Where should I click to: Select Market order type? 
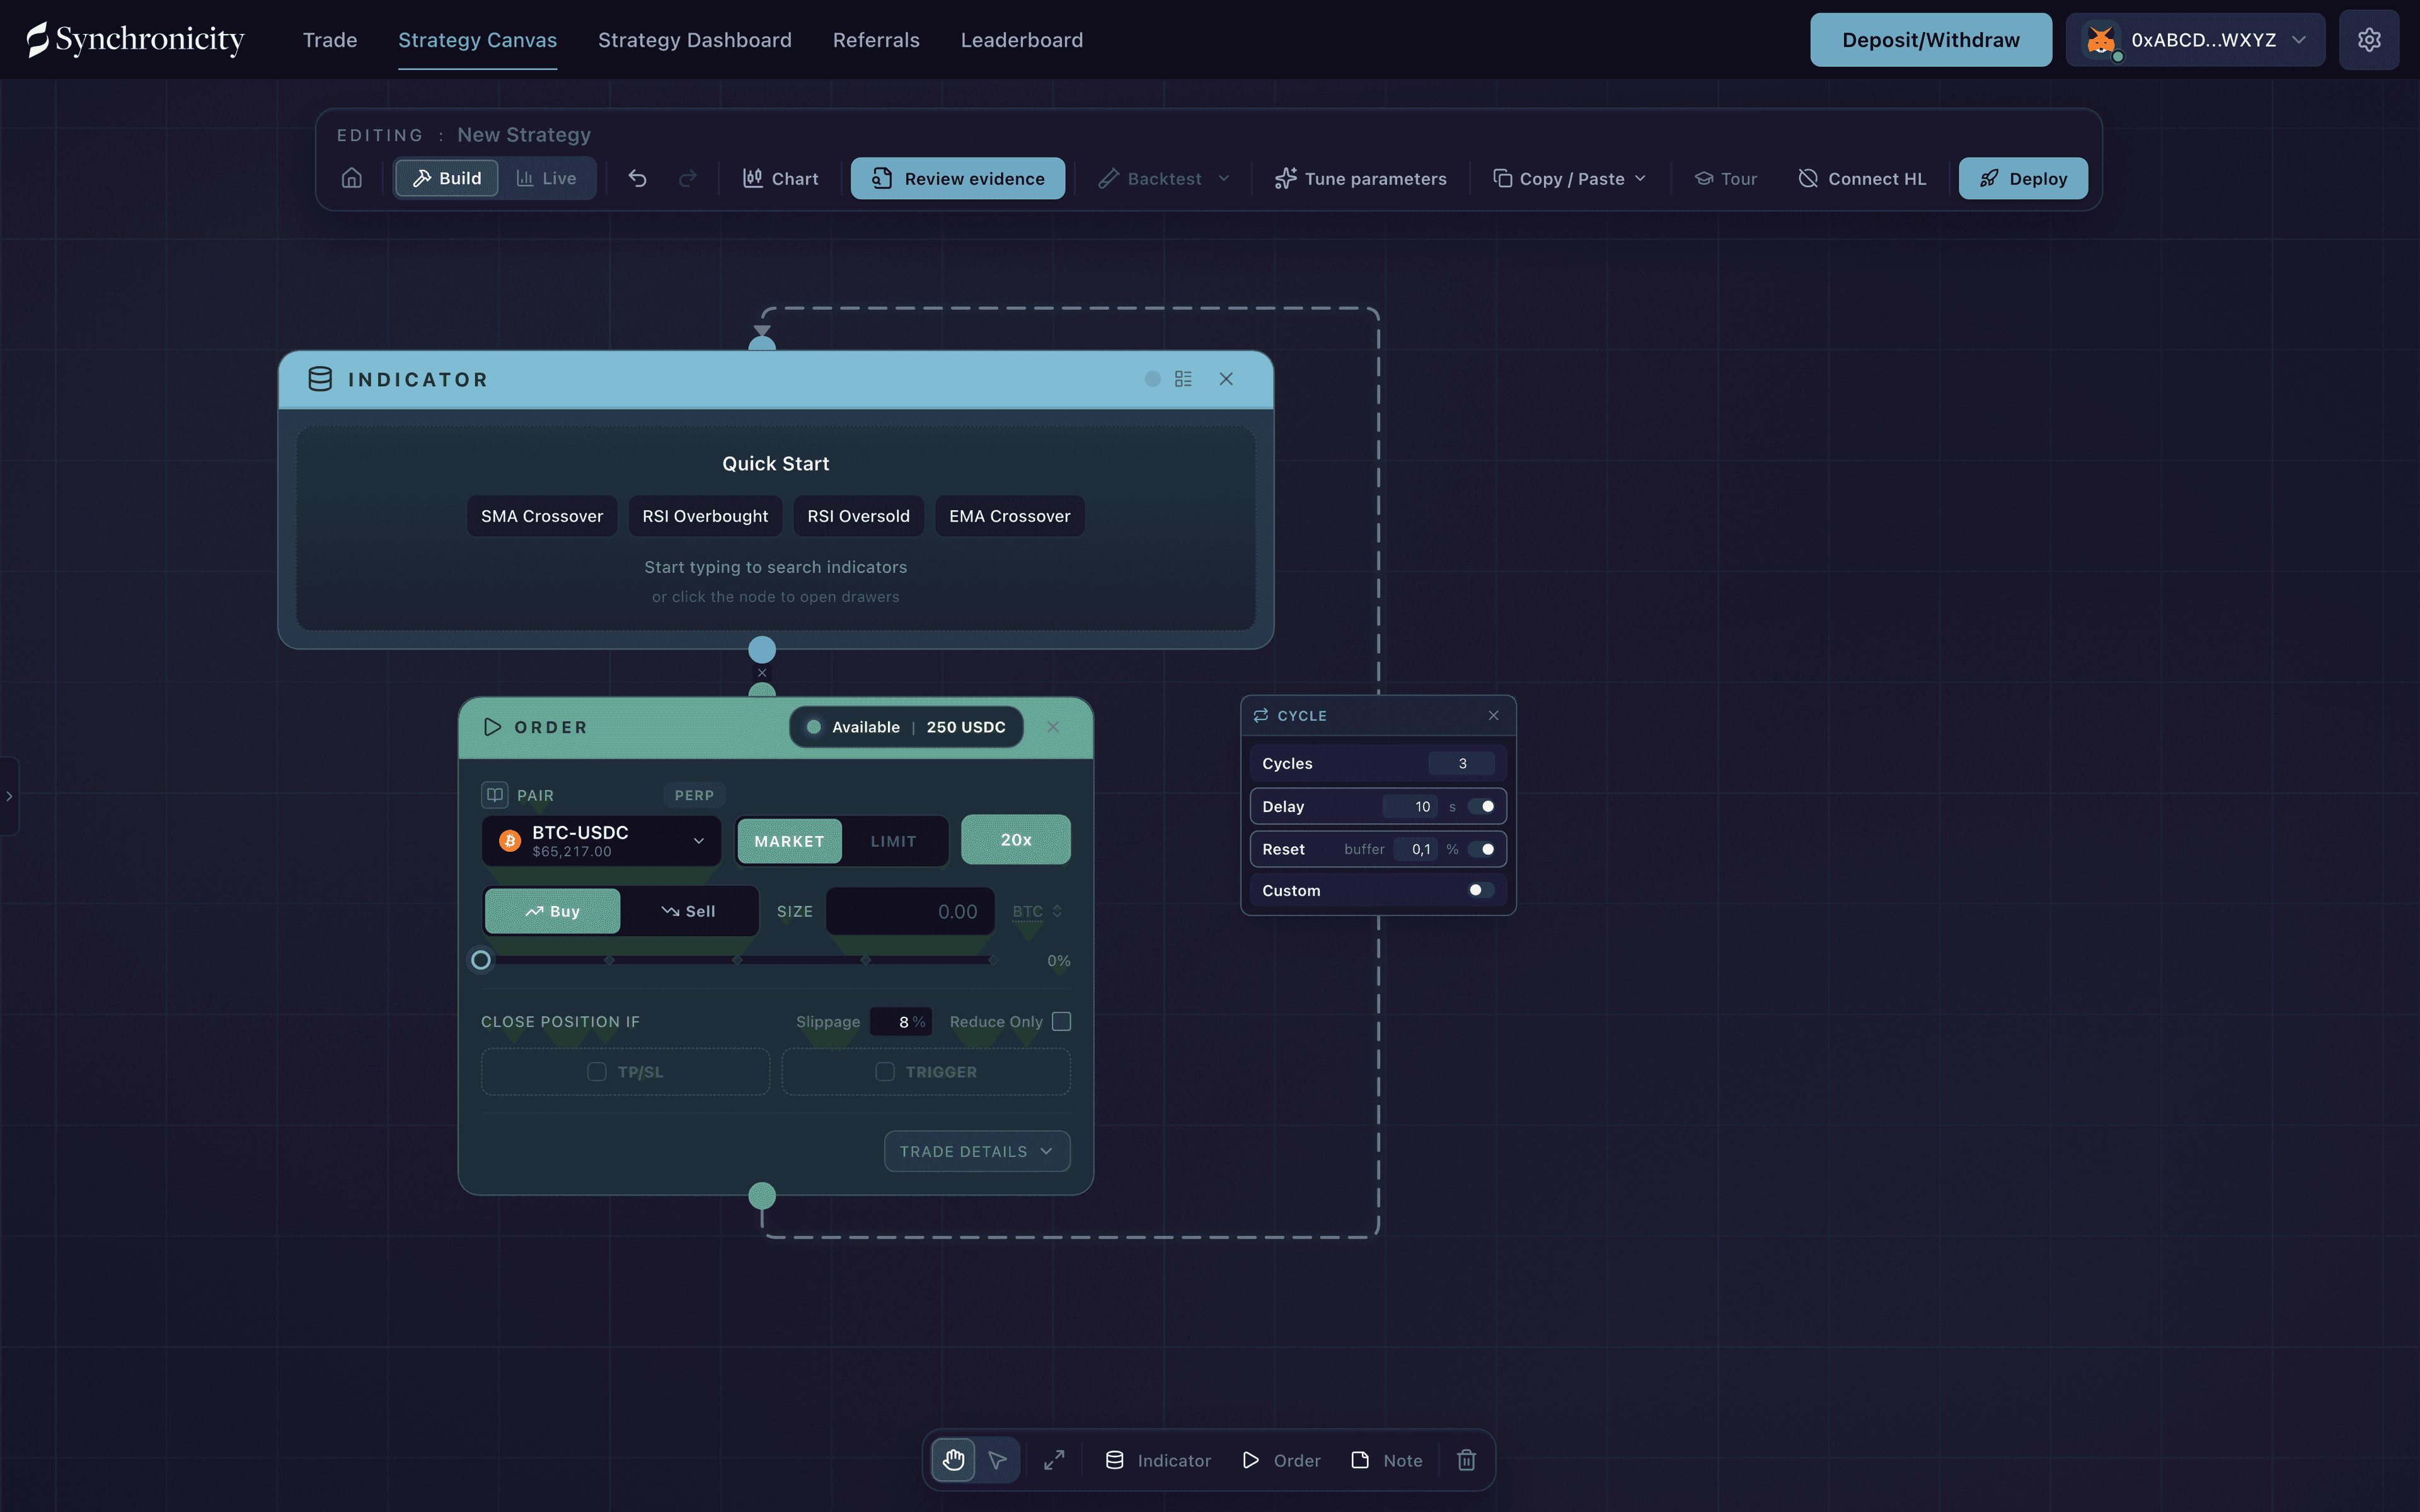click(789, 841)
